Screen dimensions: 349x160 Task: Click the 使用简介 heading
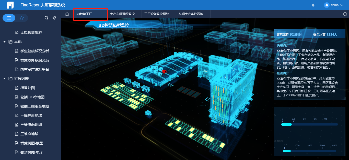point(283,45)
